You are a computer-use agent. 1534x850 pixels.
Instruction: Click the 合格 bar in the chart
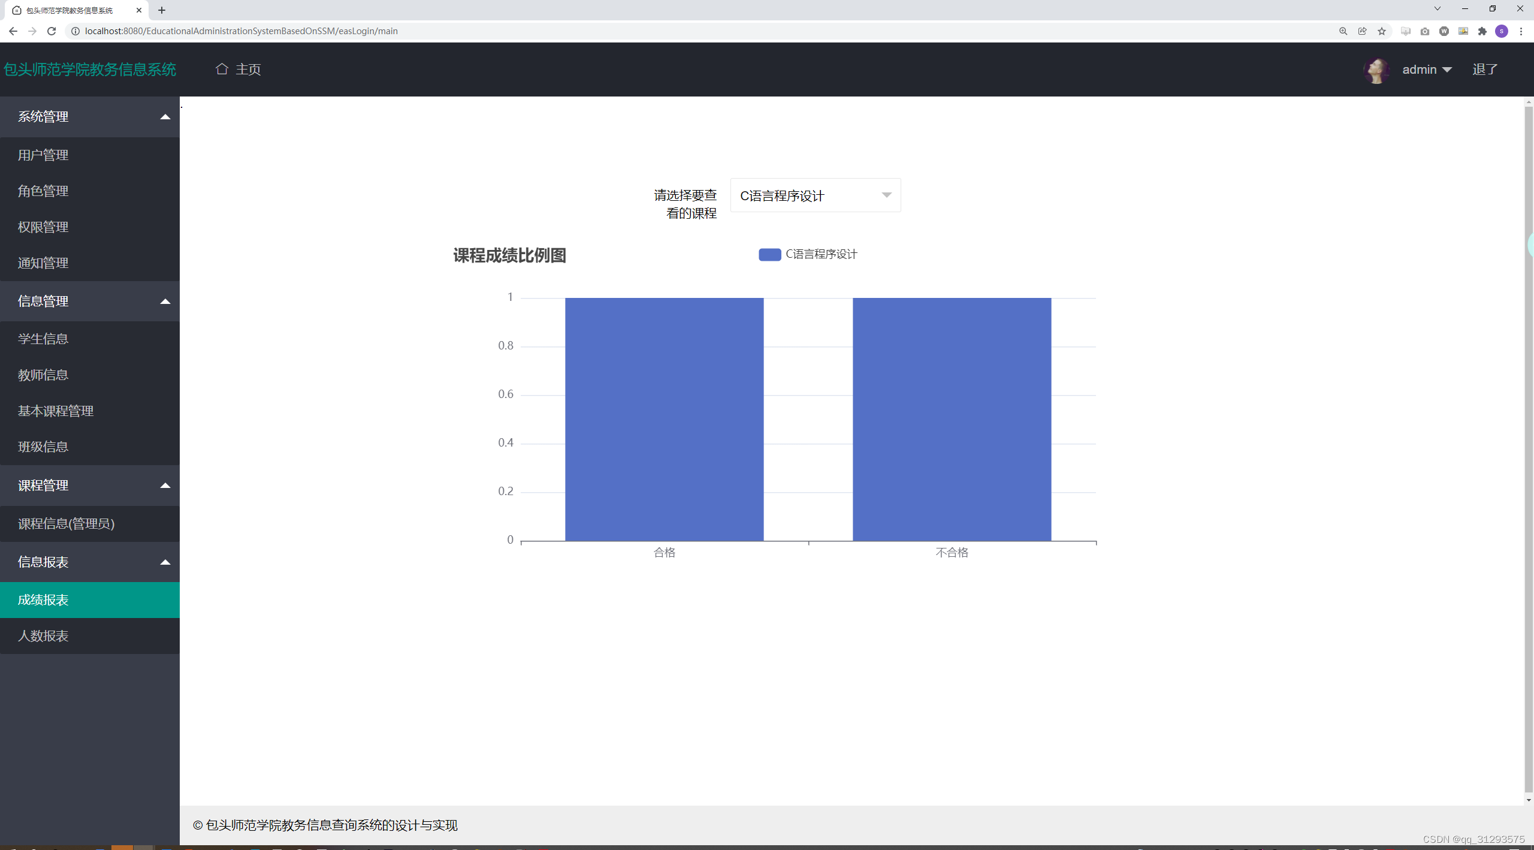coord(664,420)
